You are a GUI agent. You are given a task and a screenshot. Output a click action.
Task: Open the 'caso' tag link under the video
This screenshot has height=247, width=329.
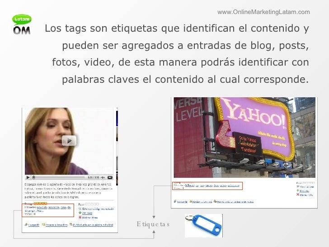click(63, 207)
